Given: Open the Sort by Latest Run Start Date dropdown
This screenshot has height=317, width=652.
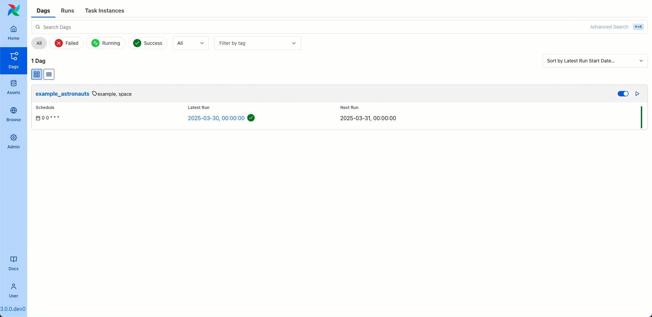Looking at the screenshot, I should pyautogui.click(x=595, y=61).
